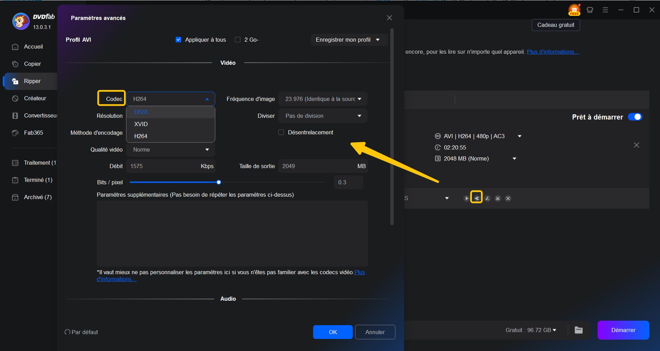Uncheck Appliquer à tous checkbox
Screen dimensions: 660x351
coord(178,40)
